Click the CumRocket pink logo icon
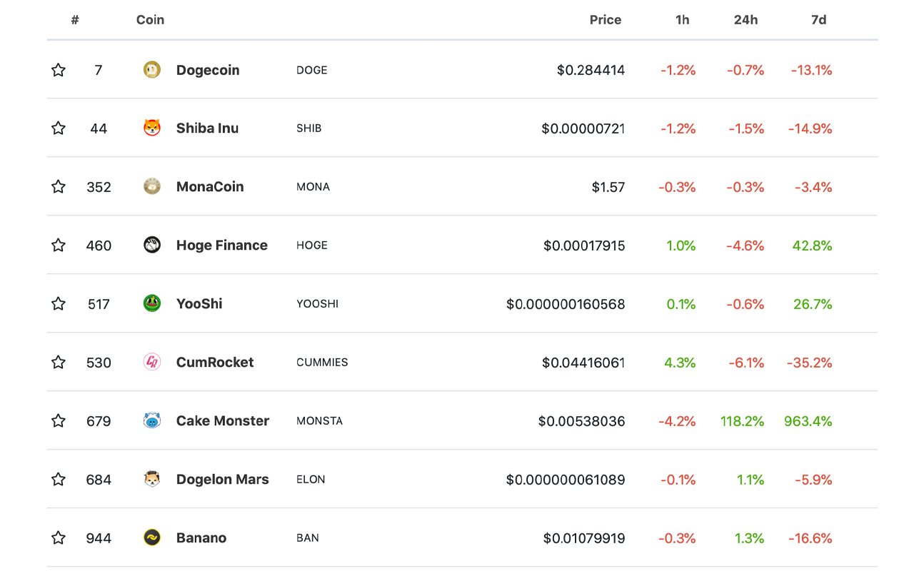 152,363
